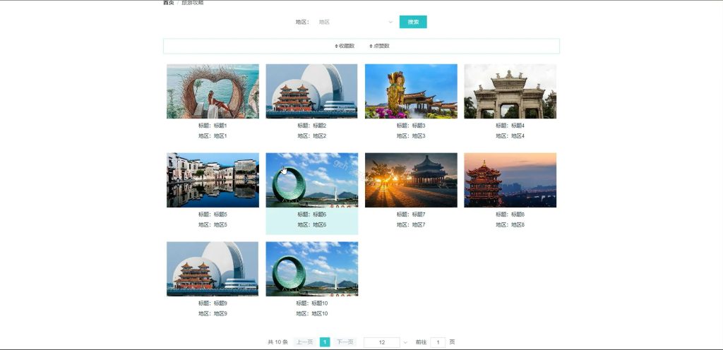Open the pagoda and dome thumbnail 标题2
This screenshot has width=723, height=350.
[x=311, y=91]
